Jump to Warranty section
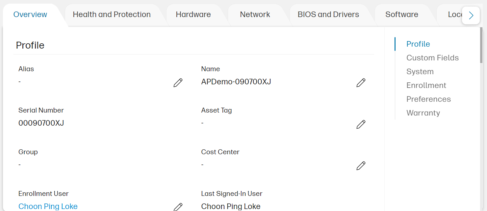This screenshot has width=487, height=211. point(423,113)
